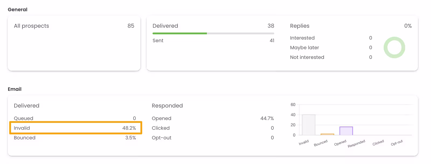
Task: Click the Sent label under Delivered
Action: pos(158,41)
